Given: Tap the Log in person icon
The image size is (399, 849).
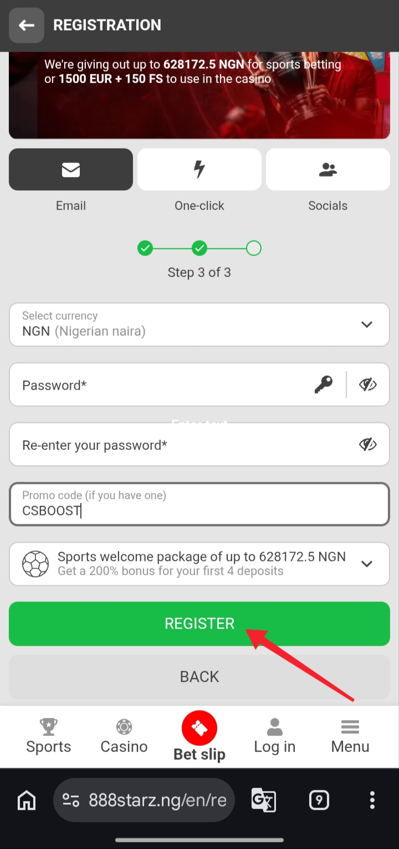Looking at the screenshot, I should (x=275, y=727).
